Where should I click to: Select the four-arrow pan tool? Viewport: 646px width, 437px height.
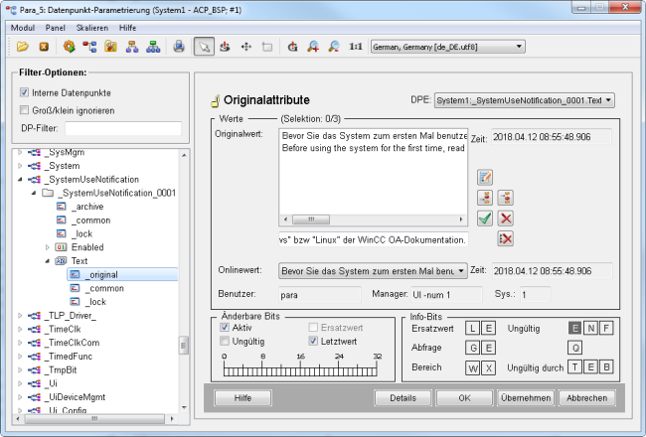[245, 47]
